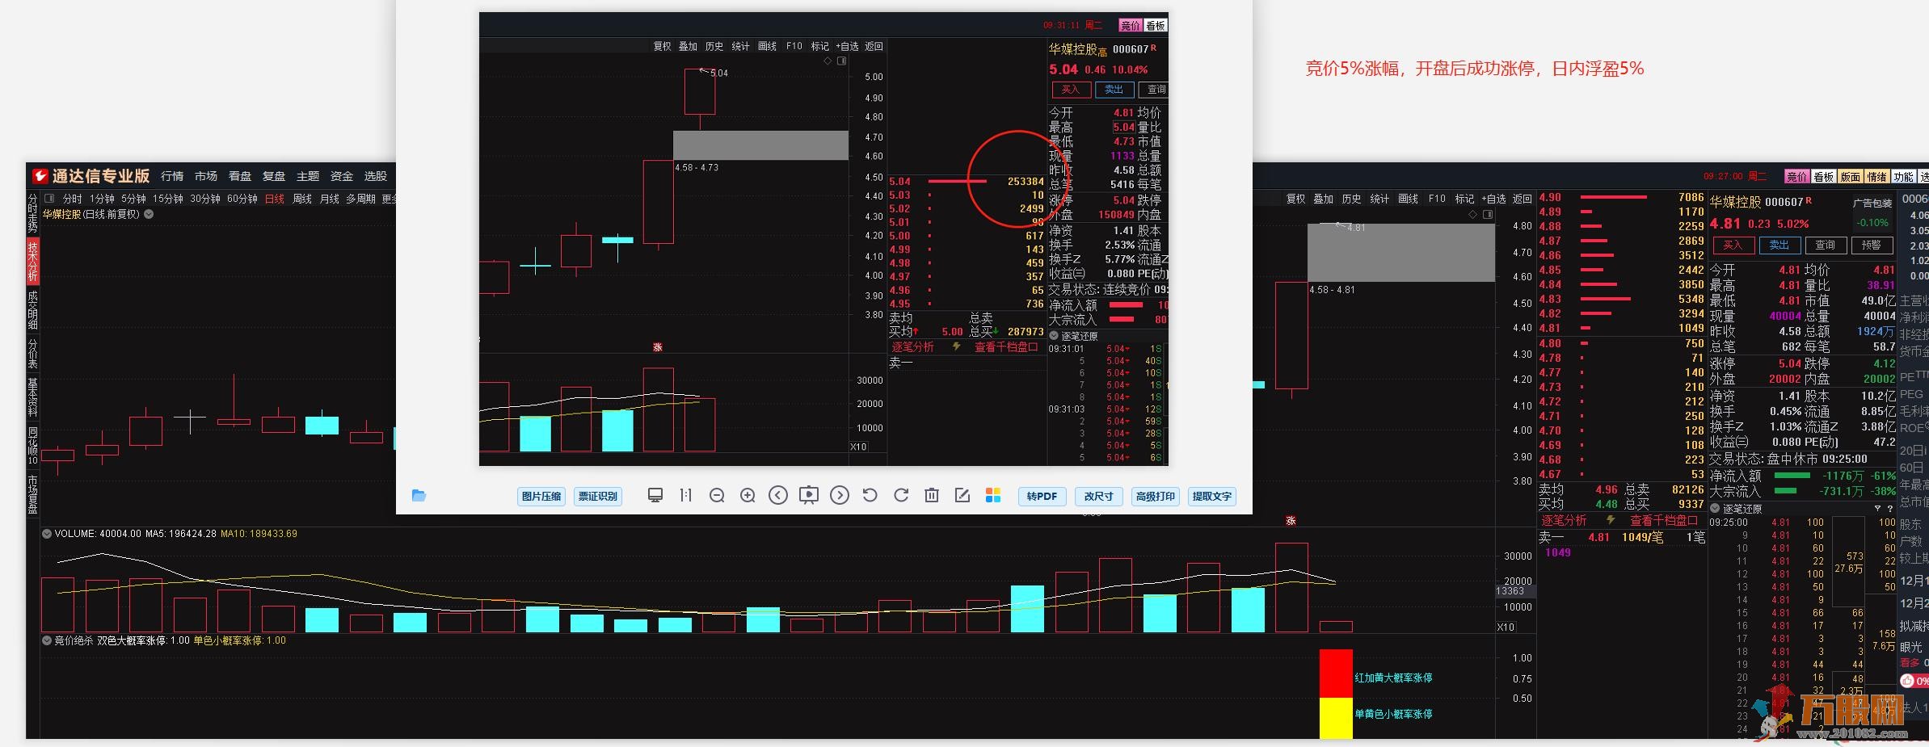The image size is (1929, 747).
Task: Toggle side panel icon left of 分时 tab
Action: (x=49, y=199)
